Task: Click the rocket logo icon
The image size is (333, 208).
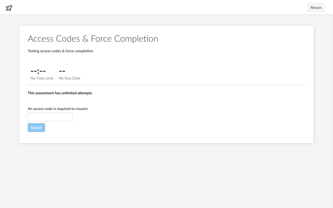Action: 9,8
